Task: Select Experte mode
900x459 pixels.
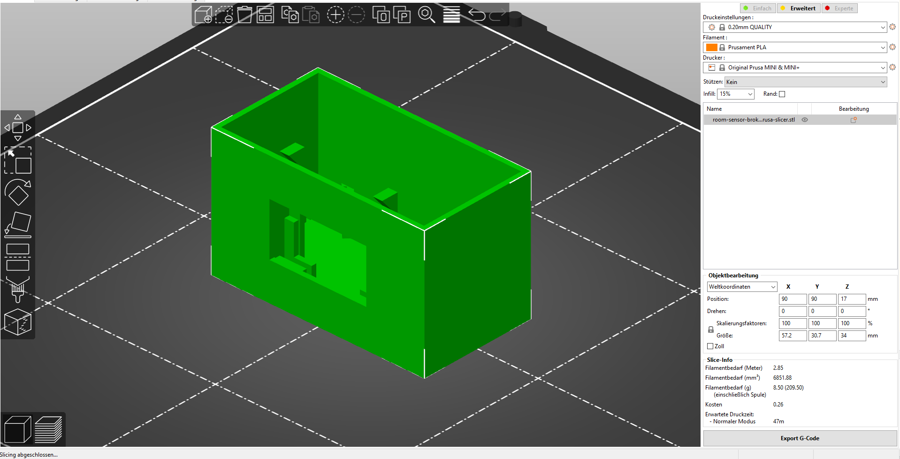Action: (x=839, y=8)
